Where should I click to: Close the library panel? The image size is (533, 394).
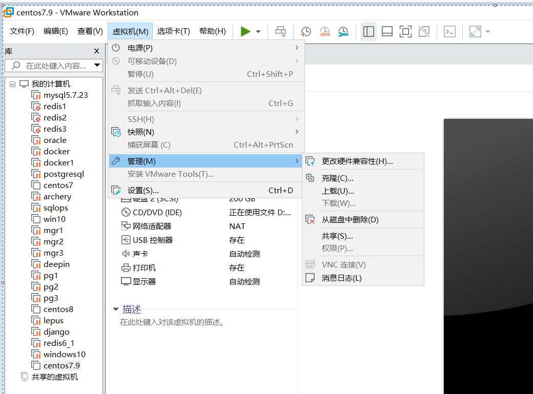(x=96, y=51)
